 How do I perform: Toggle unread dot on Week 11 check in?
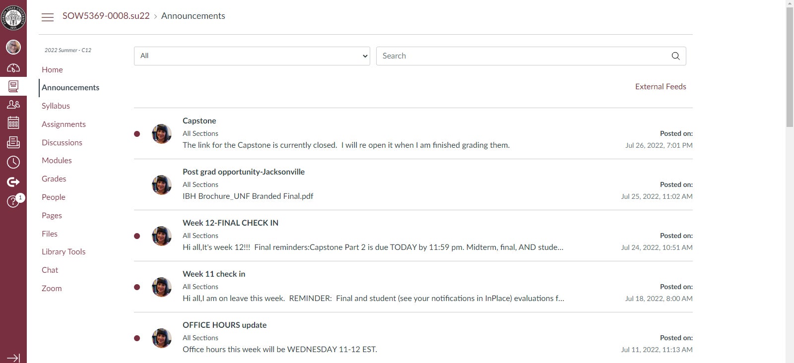coord(137,287)
